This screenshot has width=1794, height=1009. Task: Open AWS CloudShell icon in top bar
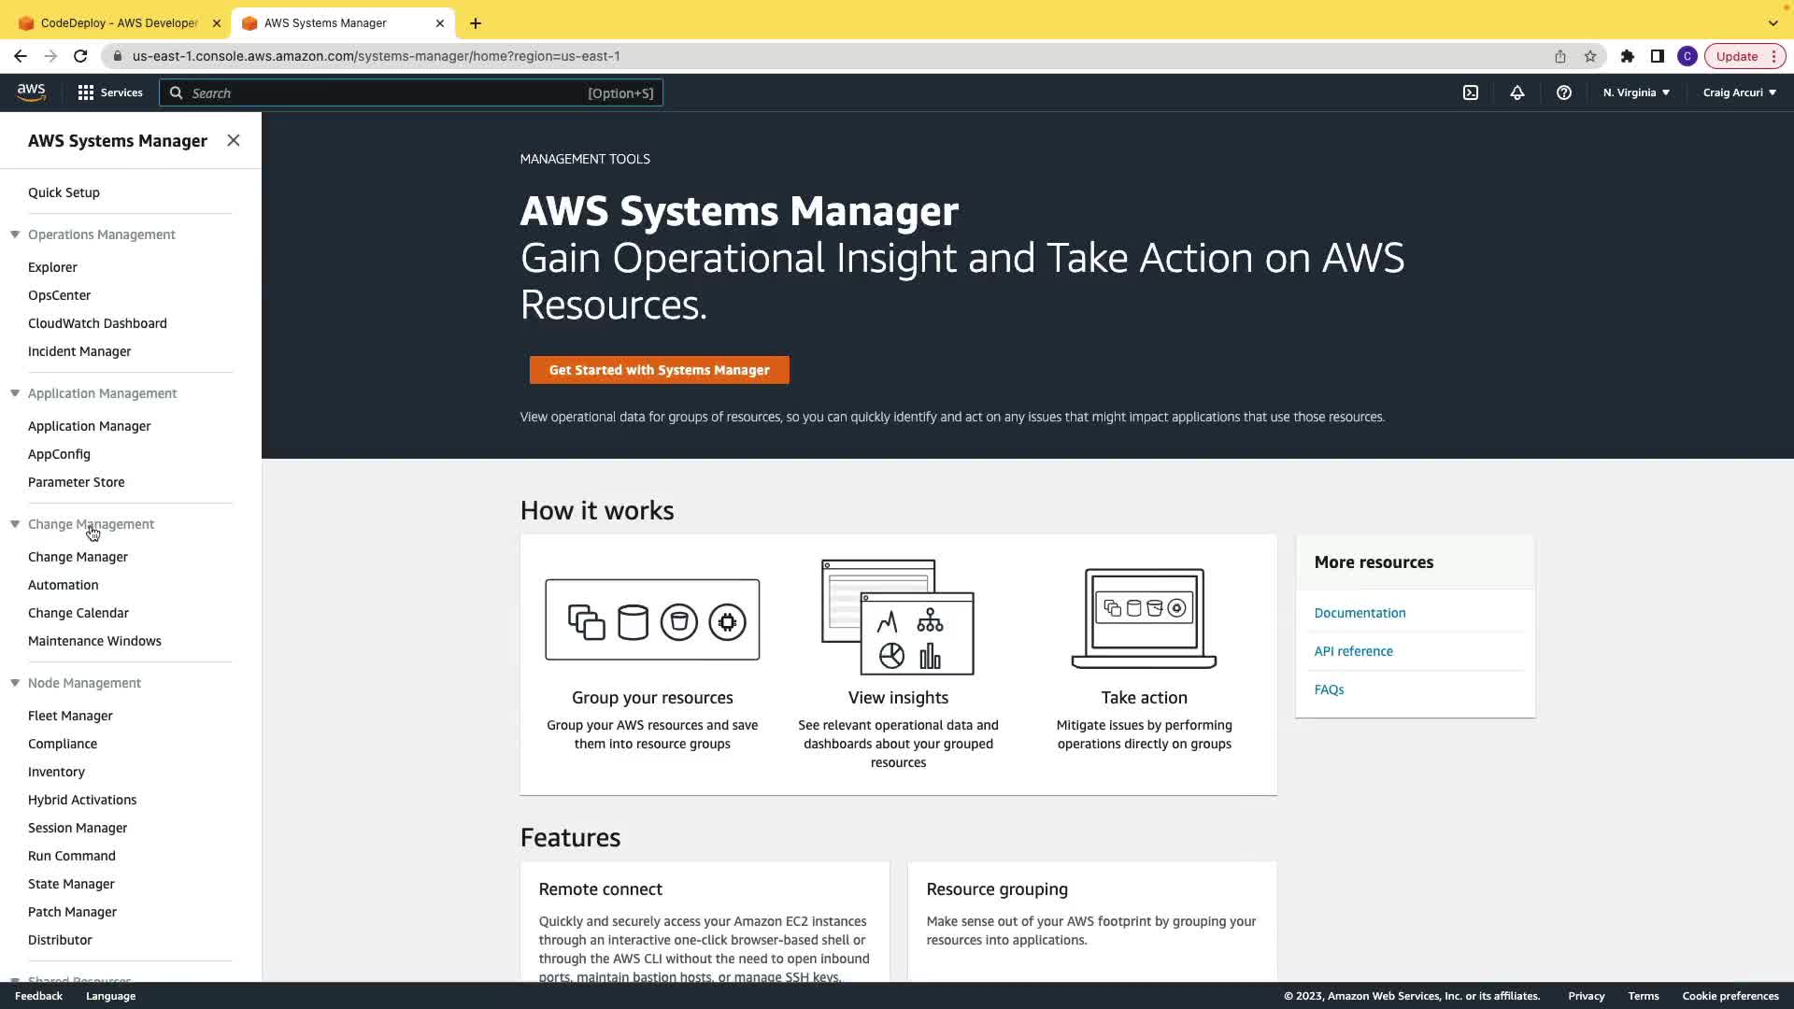(1471, 92)
